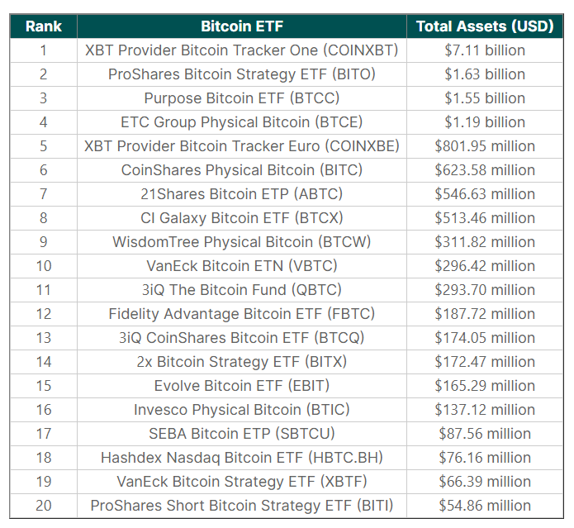Viewport: 574px width, 528px height.
Task: Click CoinShares Physical Bitcoin (BITC) entry
Action: 241,170
